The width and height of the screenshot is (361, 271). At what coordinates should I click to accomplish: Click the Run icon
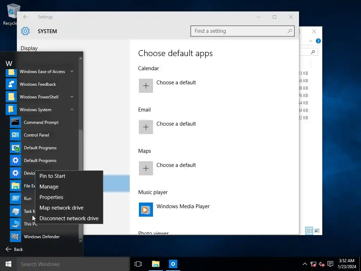[x=16, y=198]
